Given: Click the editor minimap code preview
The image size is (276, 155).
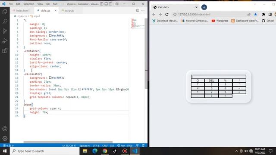Looking at the screenshot, I should pyautogui.click(x=137, y=23).
